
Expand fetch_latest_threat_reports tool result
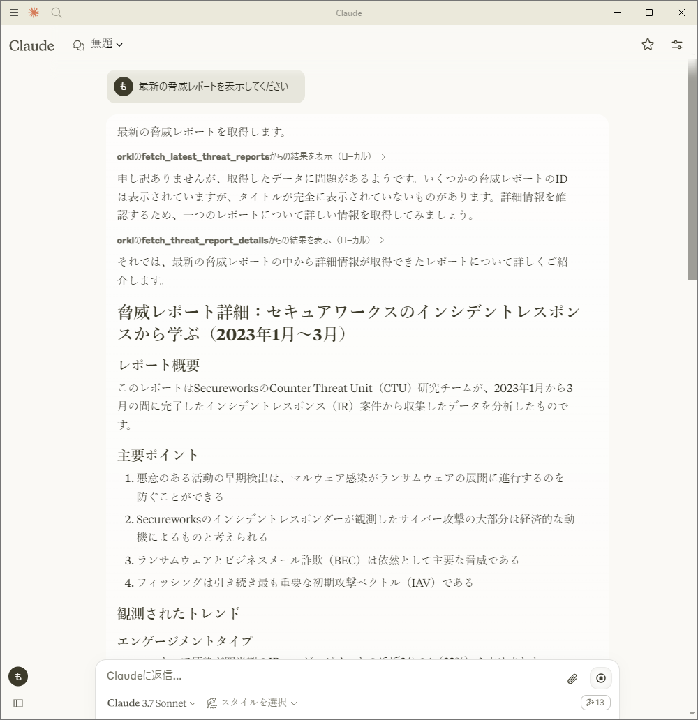point(251,156)
